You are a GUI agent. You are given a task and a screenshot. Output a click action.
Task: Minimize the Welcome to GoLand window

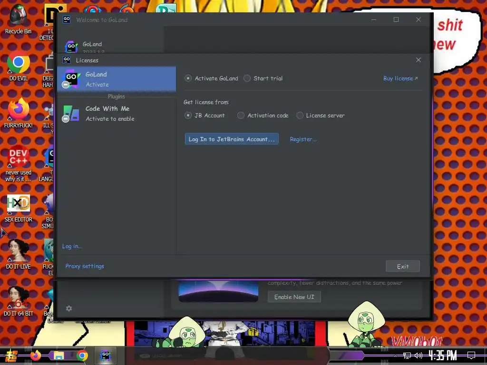(374, 19)
